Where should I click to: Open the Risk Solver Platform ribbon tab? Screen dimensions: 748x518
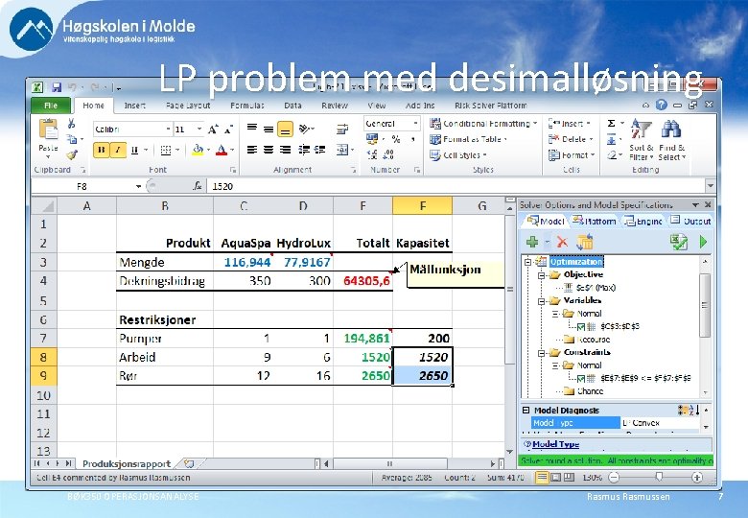click(x=490, y=106)
